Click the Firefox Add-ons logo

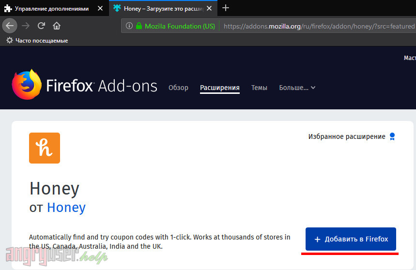click(x=85, y=86)
